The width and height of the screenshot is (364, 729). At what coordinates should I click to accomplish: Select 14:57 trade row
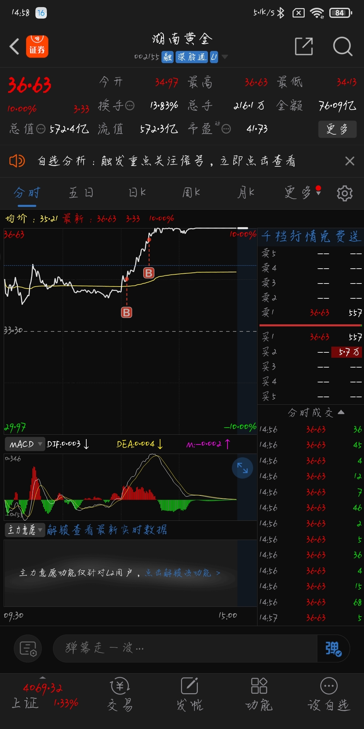point(311,618)
